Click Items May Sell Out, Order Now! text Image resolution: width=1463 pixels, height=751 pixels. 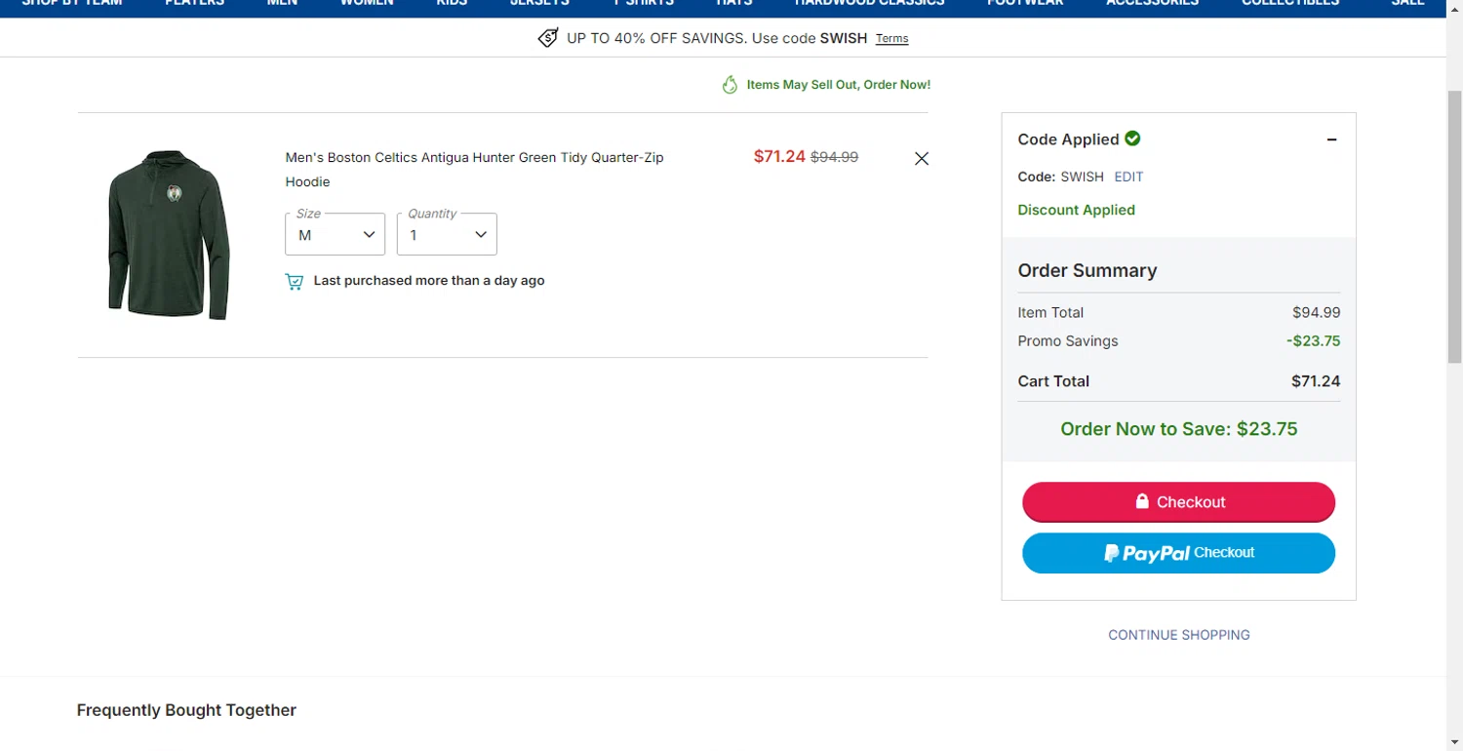pyautogui.click(x=839, y=85)
